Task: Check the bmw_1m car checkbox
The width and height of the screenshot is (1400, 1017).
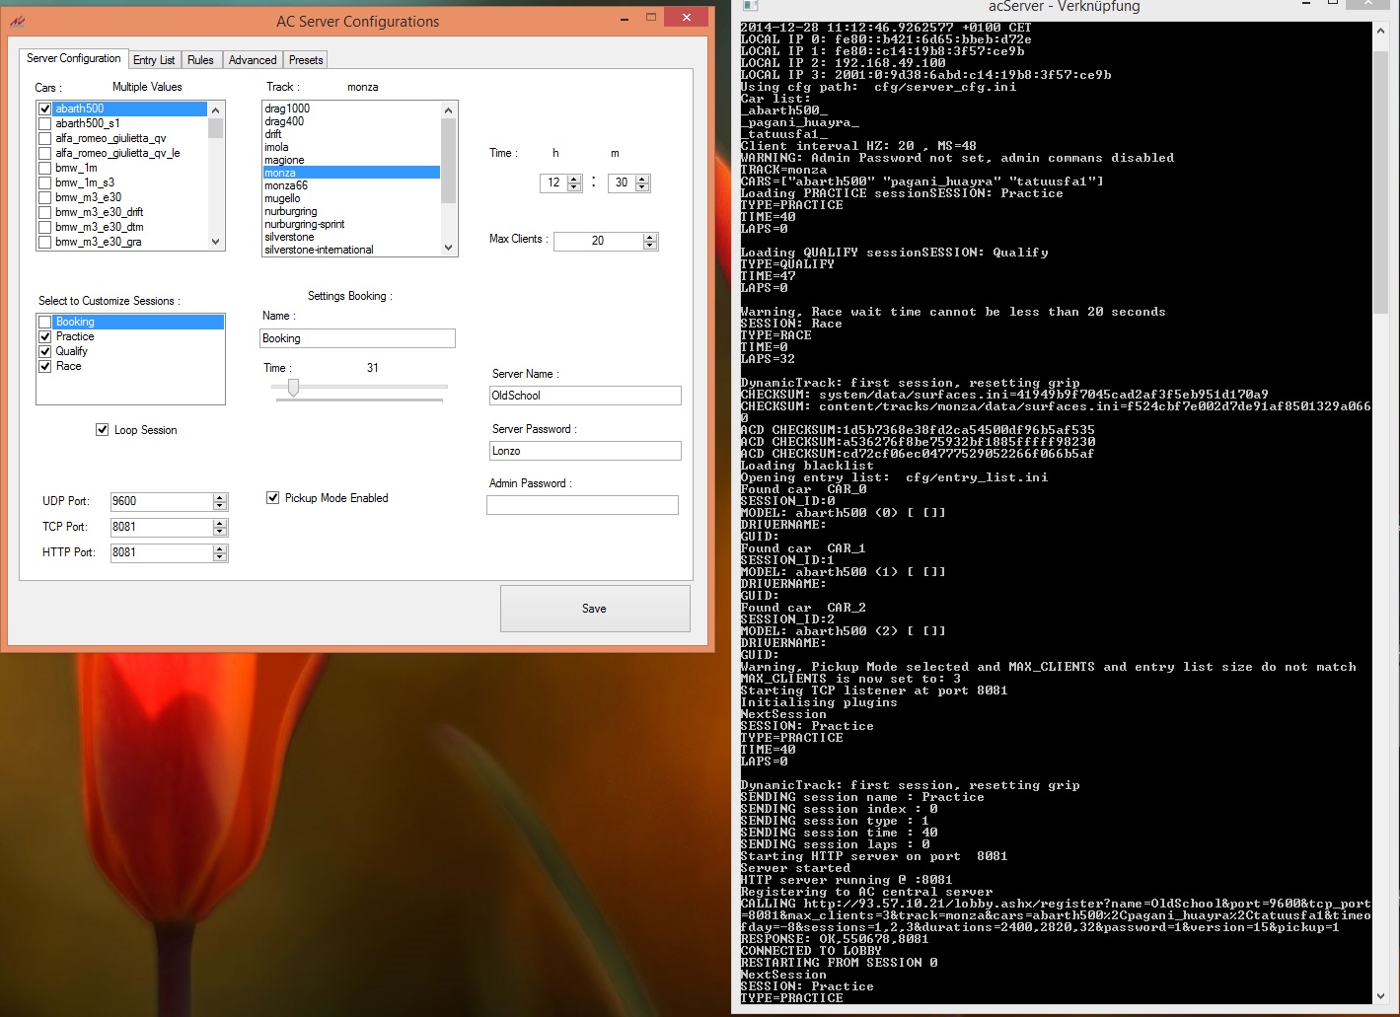Action: pyautogui.click(x=44, y=168)
